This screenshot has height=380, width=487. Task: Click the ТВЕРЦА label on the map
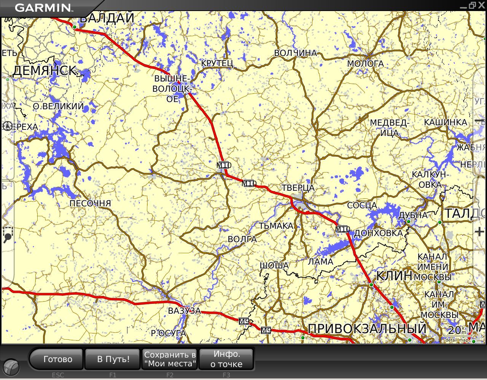pyautogui.click(x=298, y=188)
